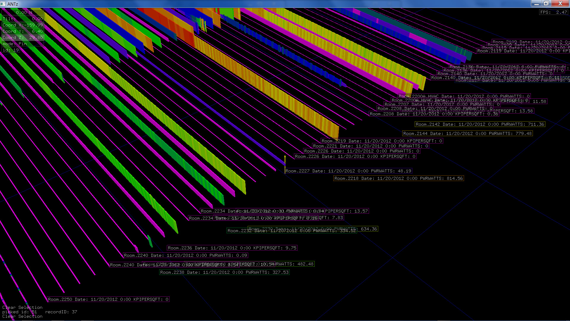The image size is (570, 321).
Task: Click the FPS counter readout
Action: 553,12
